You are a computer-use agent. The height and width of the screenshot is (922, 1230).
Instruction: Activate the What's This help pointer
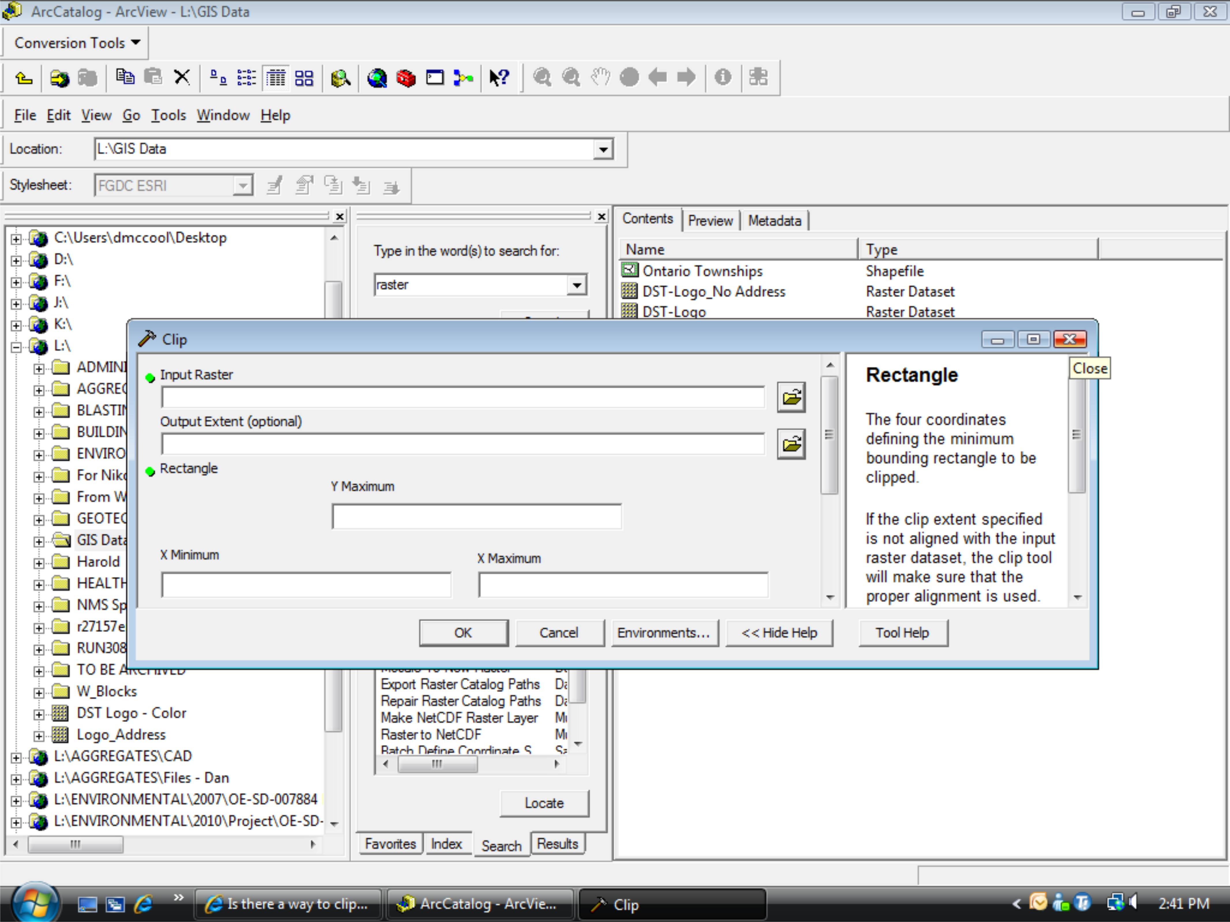(499, 77)
